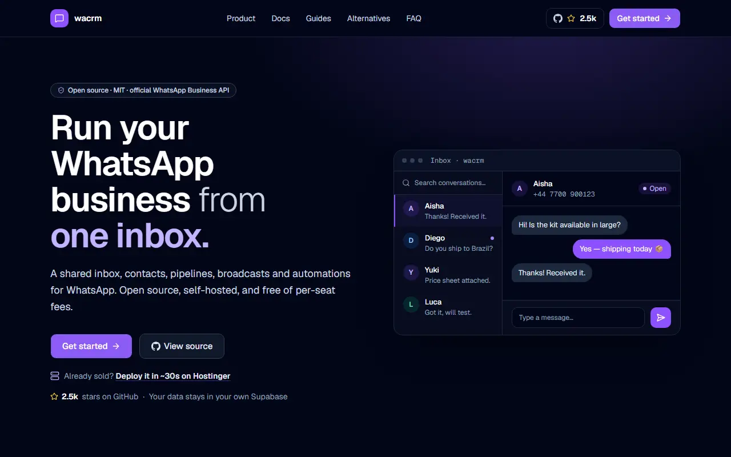
Task: Click the header Get started button
Action: pyautogui.click(x=645, y=18)
